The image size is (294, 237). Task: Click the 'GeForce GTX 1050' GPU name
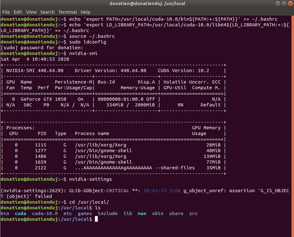point(43,99)
